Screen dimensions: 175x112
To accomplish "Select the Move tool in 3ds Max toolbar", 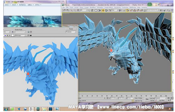I will click(103, 11).
